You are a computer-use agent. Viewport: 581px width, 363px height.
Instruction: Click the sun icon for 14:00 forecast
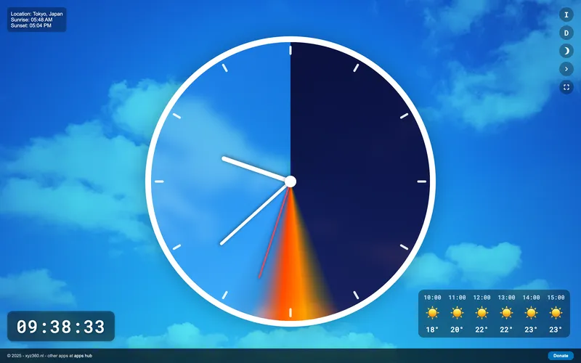531,313
